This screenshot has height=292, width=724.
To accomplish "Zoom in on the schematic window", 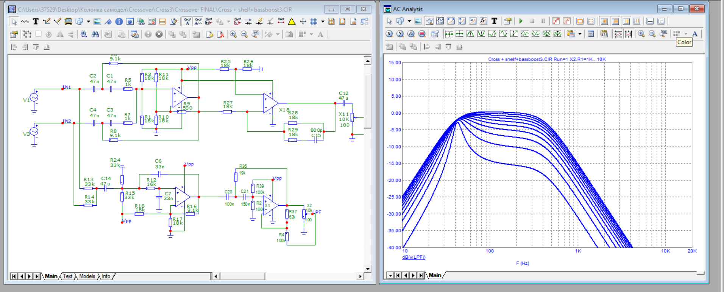I will (233, 34).
